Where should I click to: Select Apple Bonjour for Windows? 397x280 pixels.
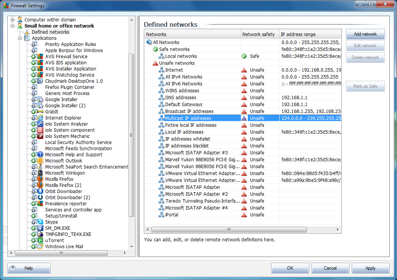coord(74,50)
